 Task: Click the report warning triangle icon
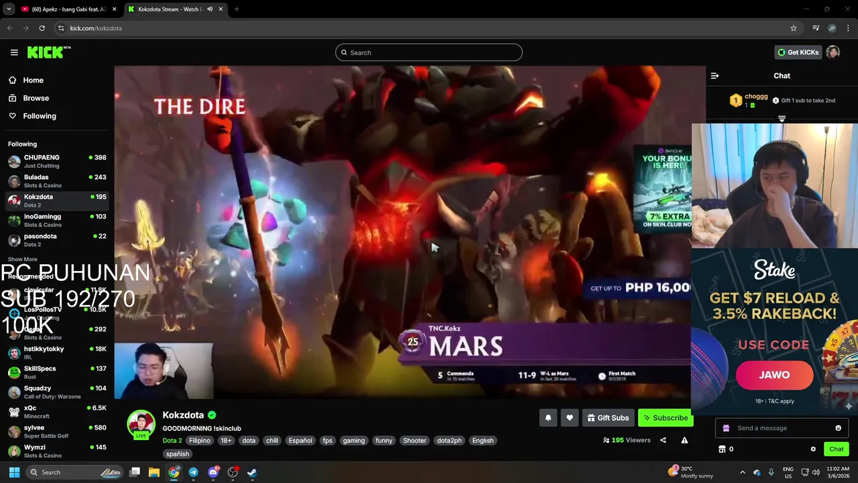coord(684,440)
